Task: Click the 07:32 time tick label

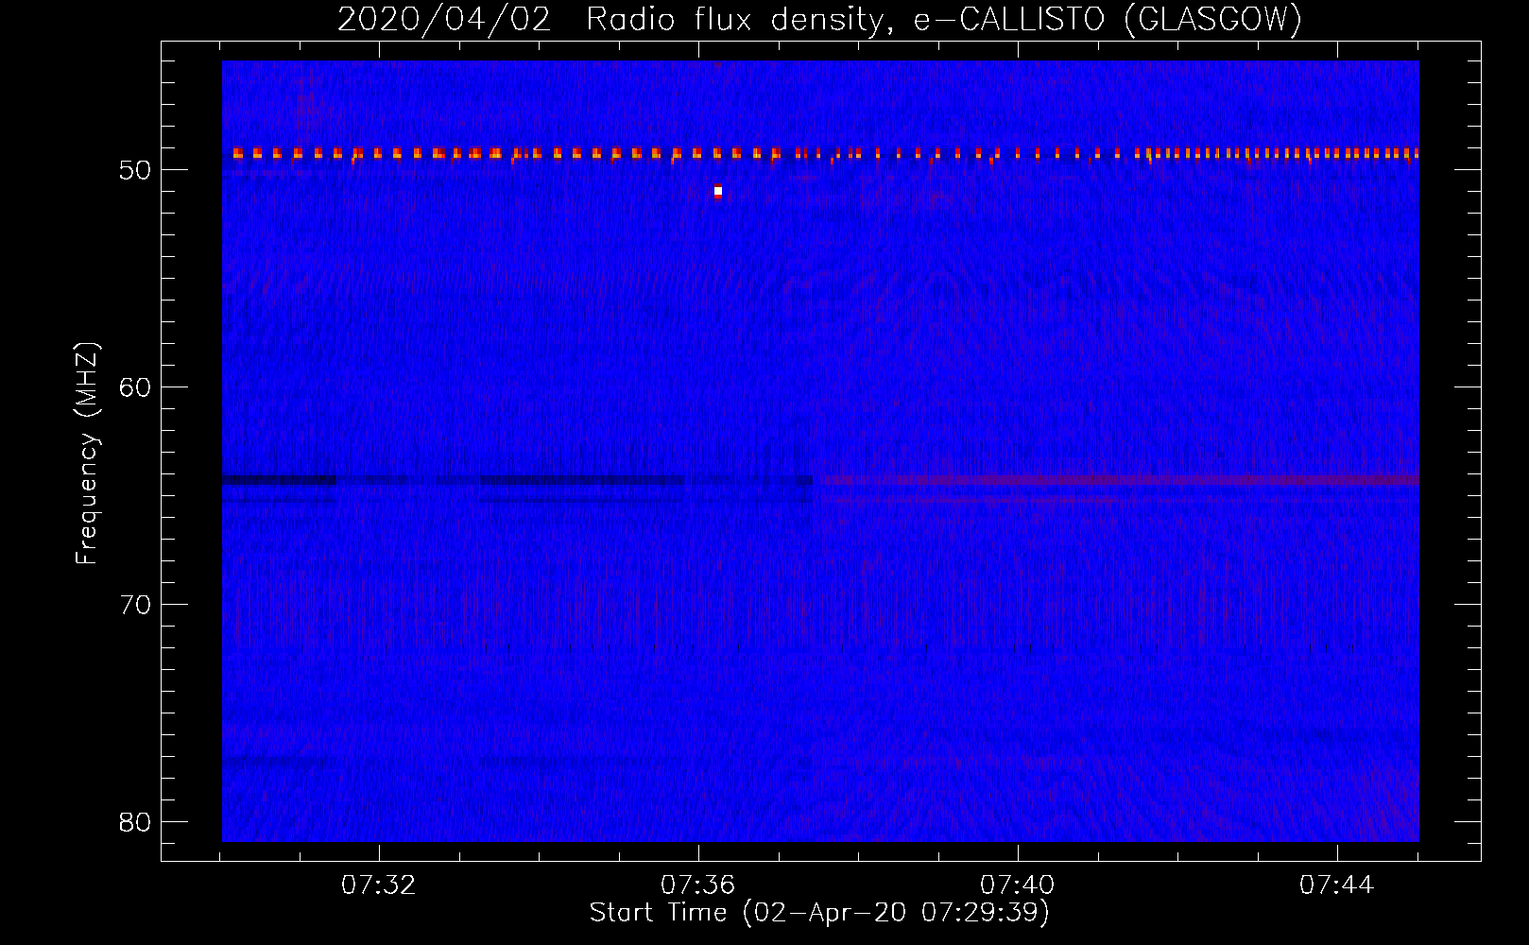Action: coord(379,885)
